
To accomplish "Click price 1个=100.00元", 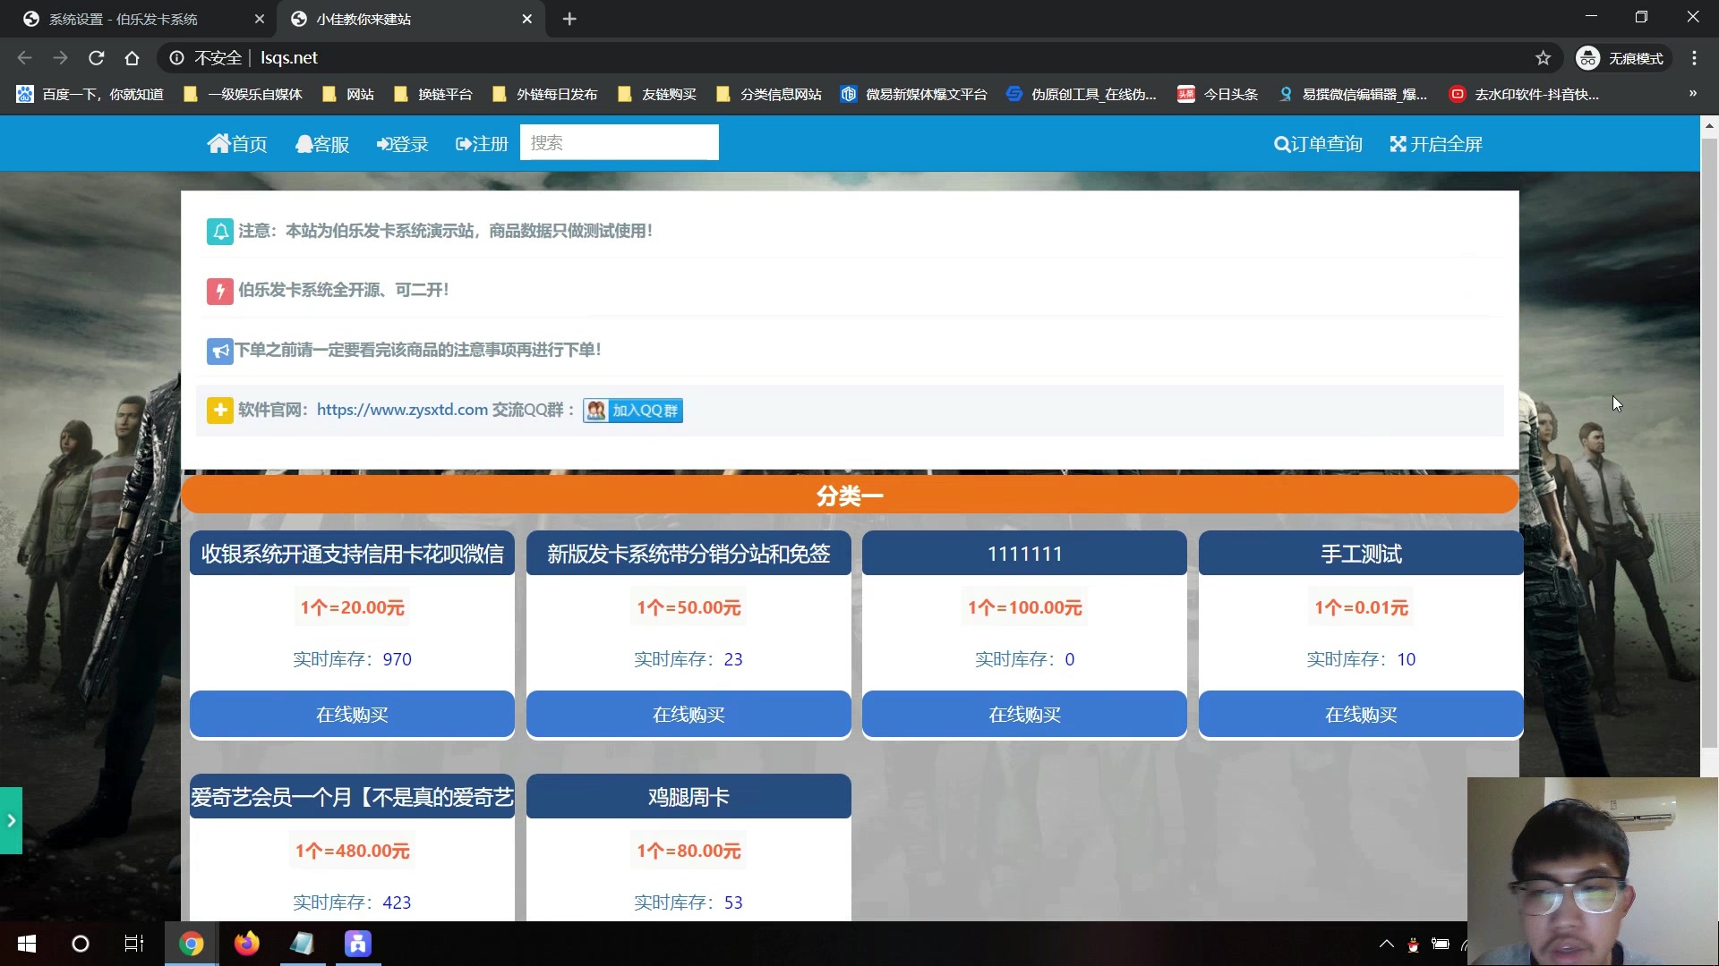I will coord(1024,607).
